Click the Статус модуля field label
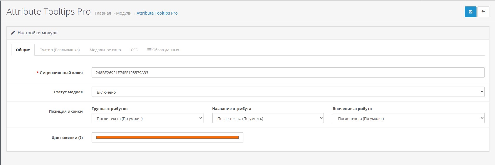Image resolution: width=495 pixels, height=165 pixels. pos(68,92)
